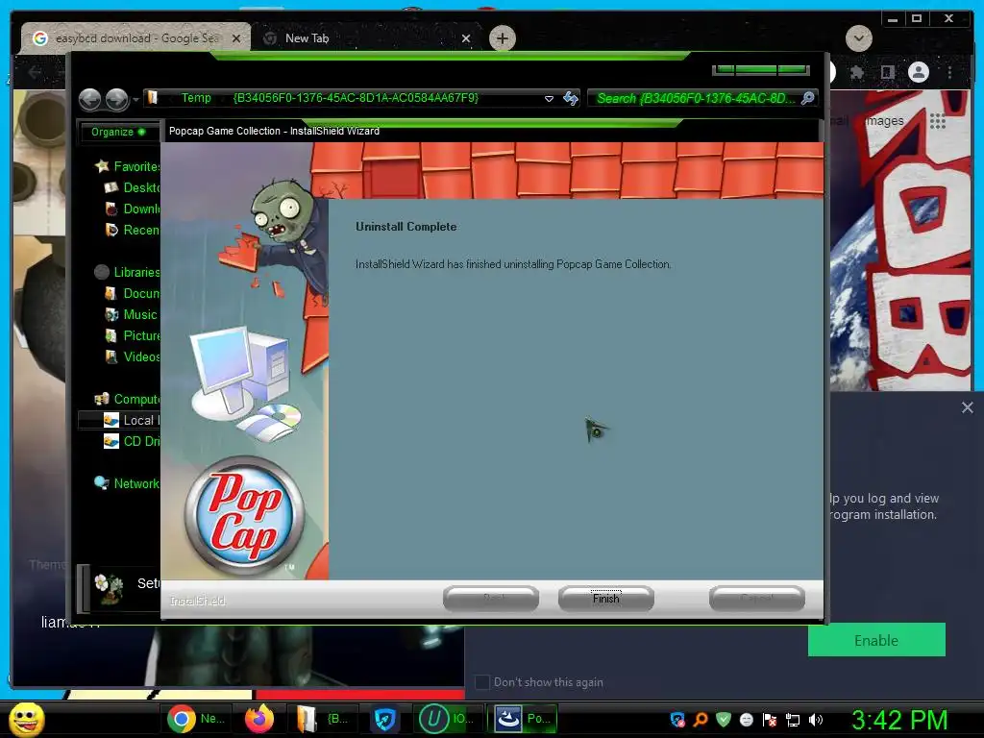
Task: Open the Action Center flag tray icon
Action: pyautogui.click(x=770, y=720)
